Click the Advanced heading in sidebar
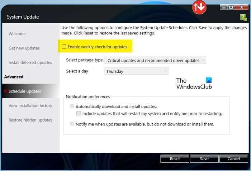 pos(14,77)
